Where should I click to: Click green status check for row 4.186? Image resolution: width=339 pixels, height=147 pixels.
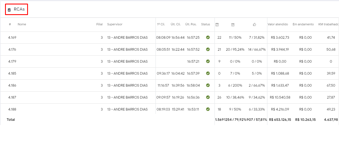[208, 85]
